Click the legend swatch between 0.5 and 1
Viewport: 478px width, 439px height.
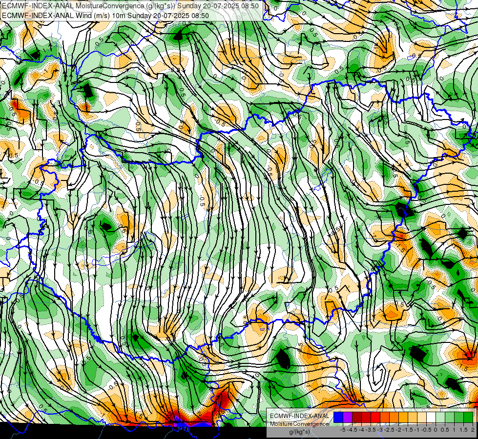pyautogui.click(x=450, y=418)
